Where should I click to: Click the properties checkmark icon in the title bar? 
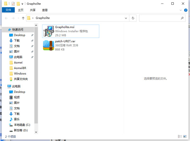pos(13,4)
